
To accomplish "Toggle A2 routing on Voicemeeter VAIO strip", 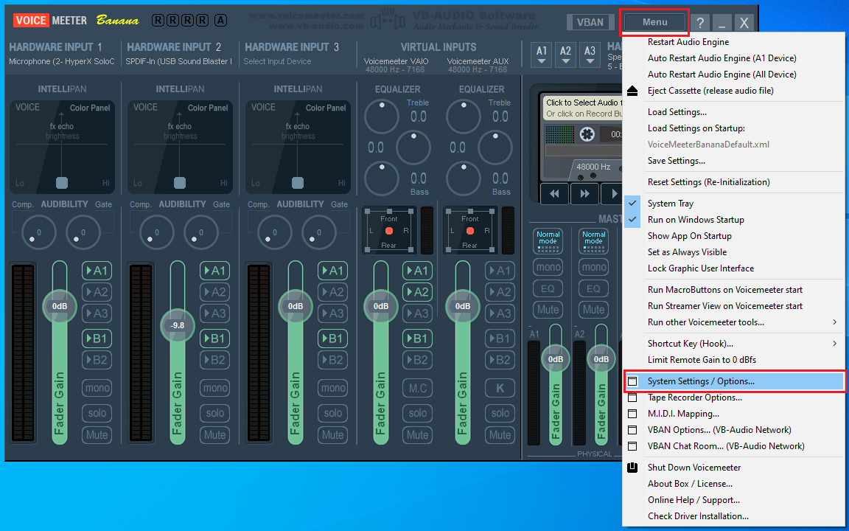I will click(x=417, y=292).
